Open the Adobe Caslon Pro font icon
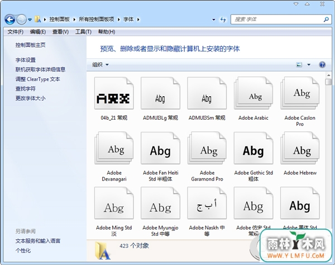 (x=300, y=93)
